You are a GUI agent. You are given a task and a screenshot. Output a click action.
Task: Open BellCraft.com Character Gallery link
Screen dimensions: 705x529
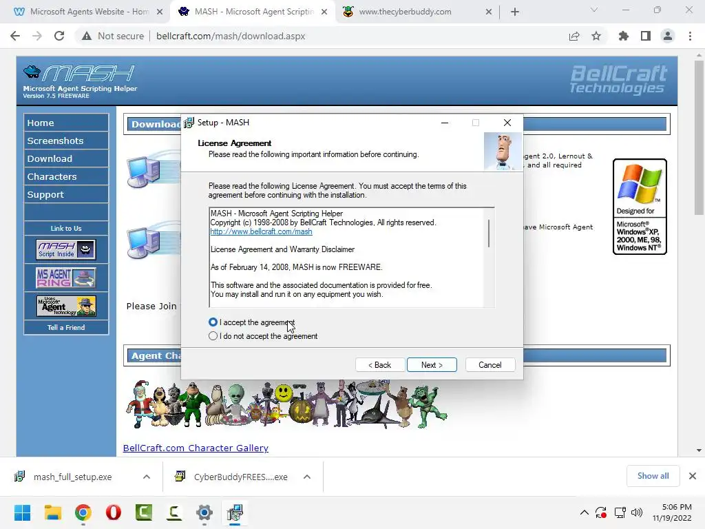(x=196, y=448)
